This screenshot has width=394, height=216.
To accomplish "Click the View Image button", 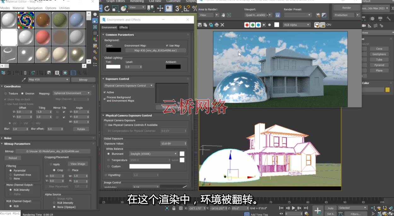I will pyautogui.click(x=78, y=164).
